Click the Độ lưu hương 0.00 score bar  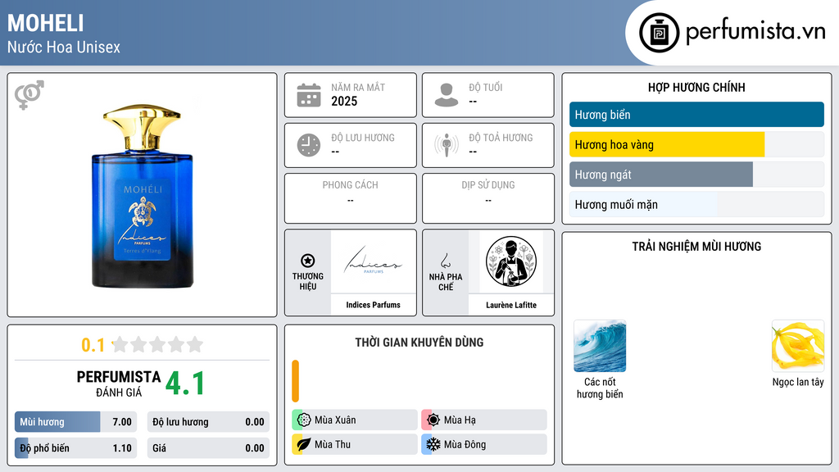(208, 422)
